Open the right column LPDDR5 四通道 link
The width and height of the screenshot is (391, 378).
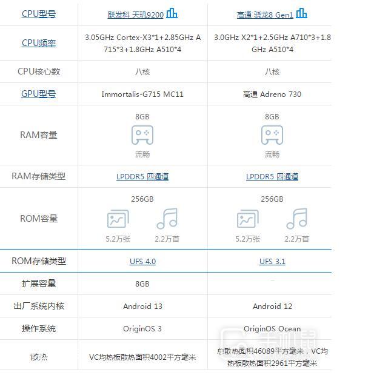point(272,176)
